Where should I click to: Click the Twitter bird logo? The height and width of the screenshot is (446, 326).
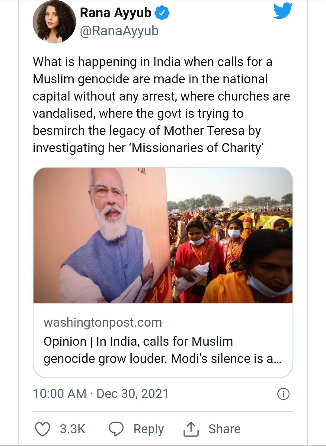pos(283,11)
